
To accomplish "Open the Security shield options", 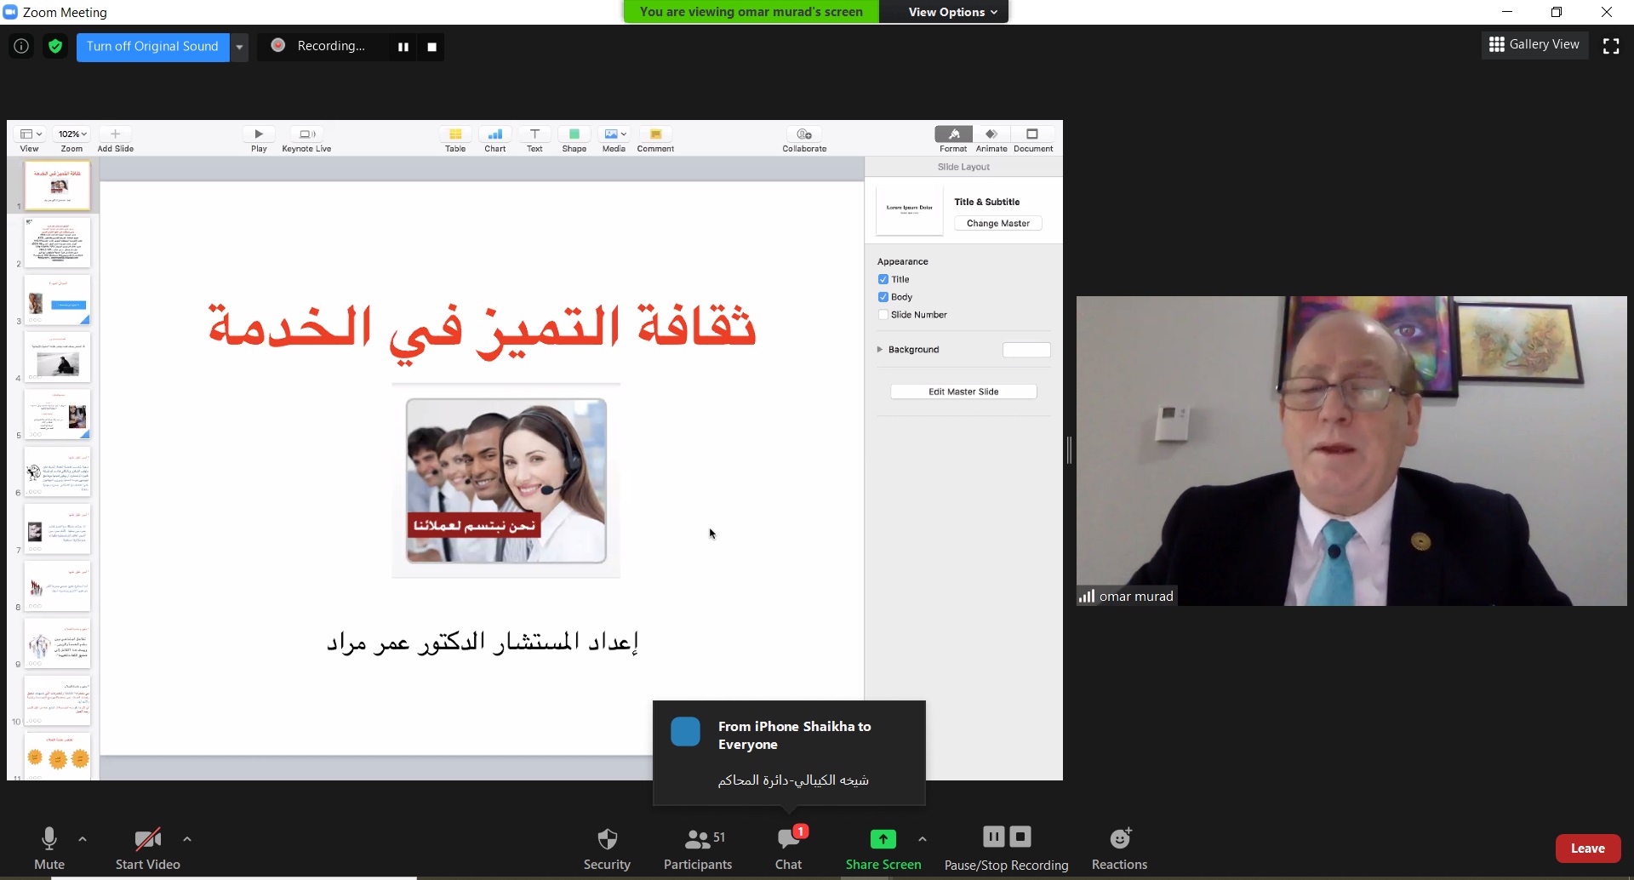I will click(607, 840).
